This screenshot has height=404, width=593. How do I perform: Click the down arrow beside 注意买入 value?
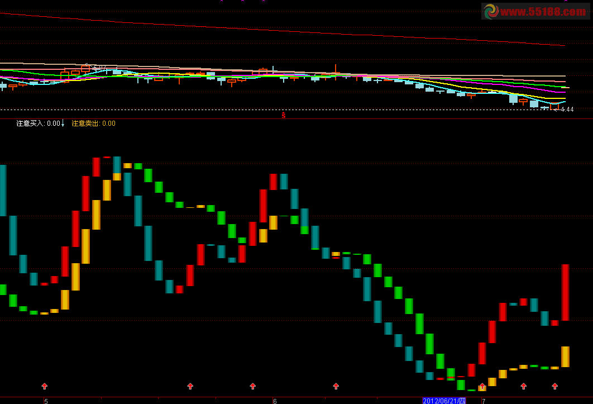click(63, 123)
